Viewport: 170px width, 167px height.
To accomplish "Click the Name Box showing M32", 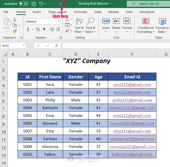I will pyautogui.click(x=11, y=46).
